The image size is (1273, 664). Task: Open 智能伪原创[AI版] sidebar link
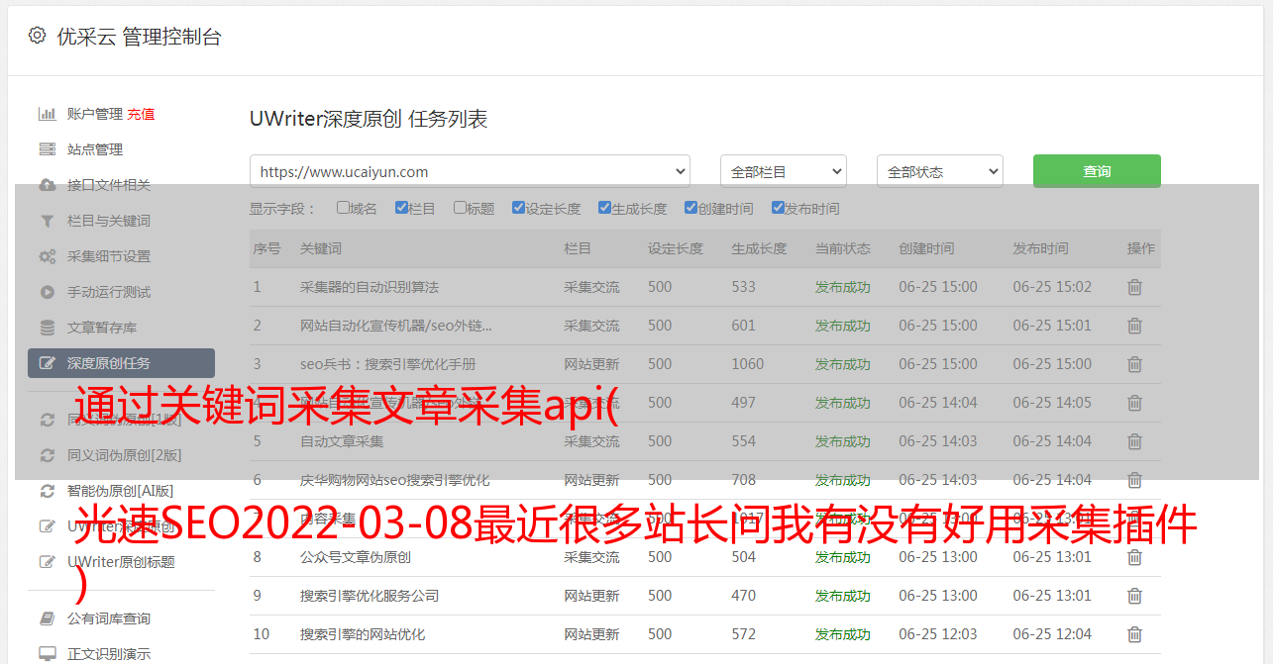(120, 491)
